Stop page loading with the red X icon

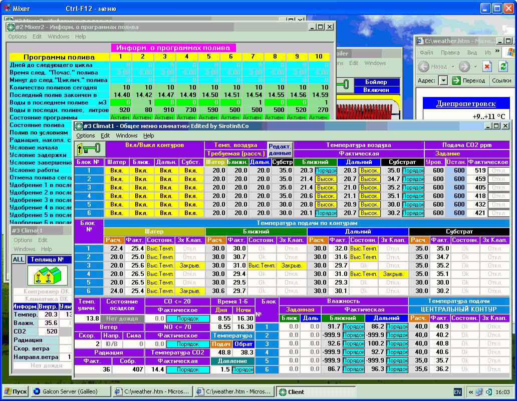pyautogui.click(x=487, y=66)
